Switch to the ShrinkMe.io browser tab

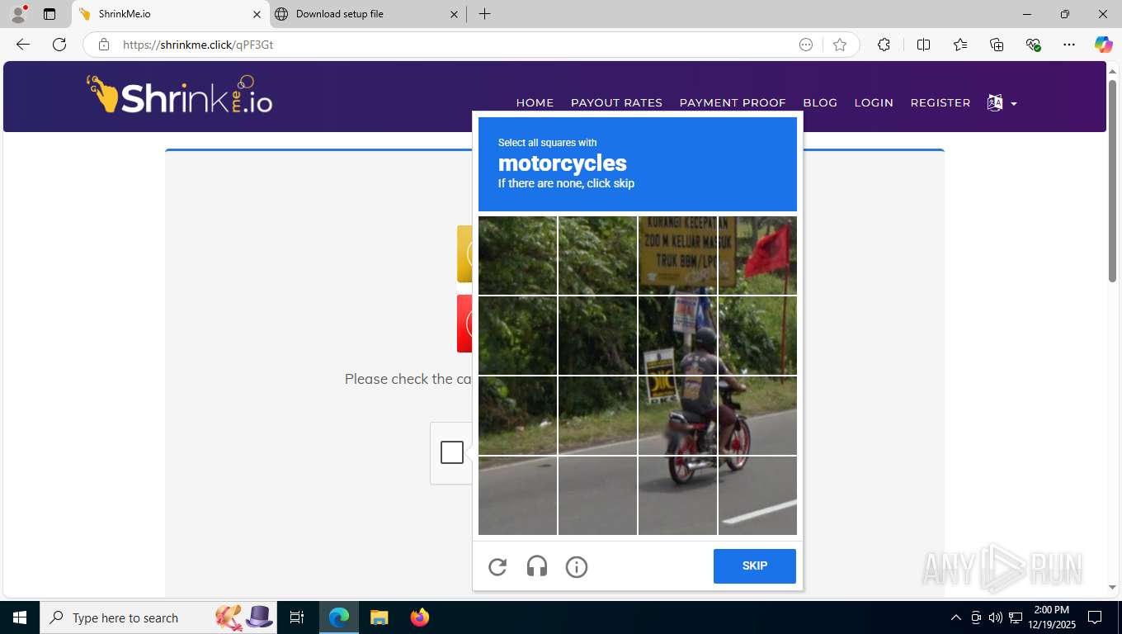point(169,14)
